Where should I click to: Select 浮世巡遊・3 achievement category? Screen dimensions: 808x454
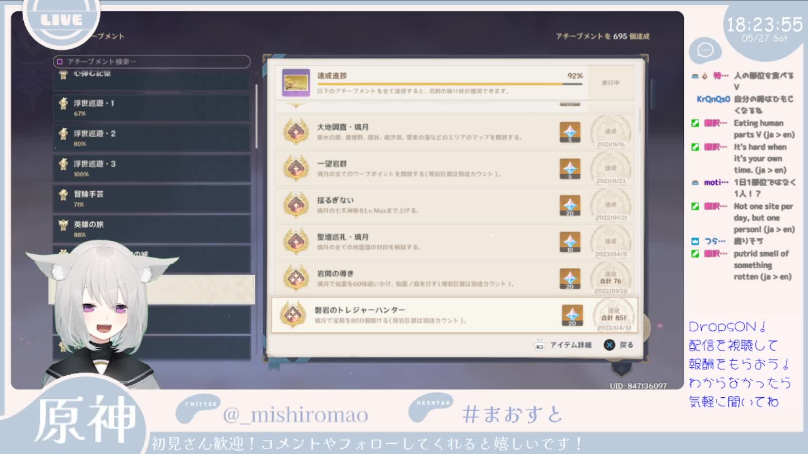point(151,168)
